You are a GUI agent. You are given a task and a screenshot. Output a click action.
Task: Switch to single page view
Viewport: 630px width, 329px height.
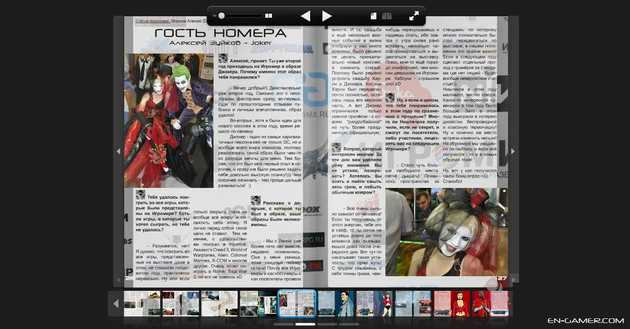pyautogui.click(x=373, y=16)
